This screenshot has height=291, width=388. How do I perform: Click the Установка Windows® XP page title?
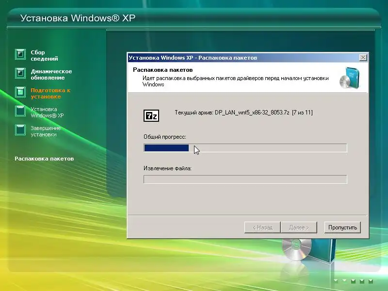[78, 18]
